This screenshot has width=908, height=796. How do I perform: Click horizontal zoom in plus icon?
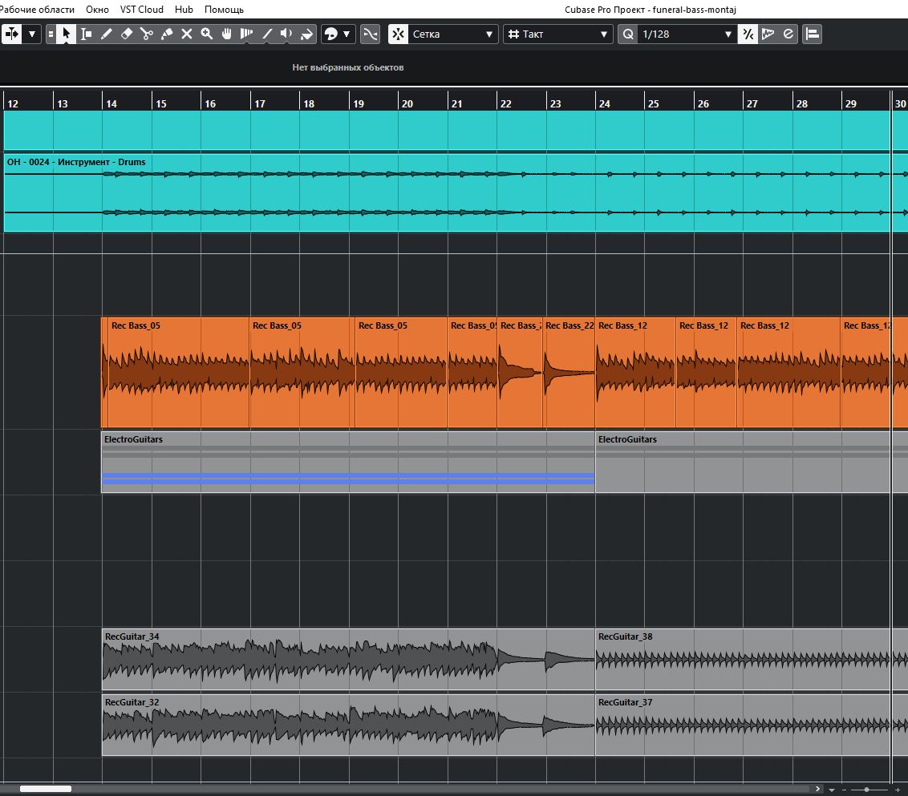[x=897, y=790]
